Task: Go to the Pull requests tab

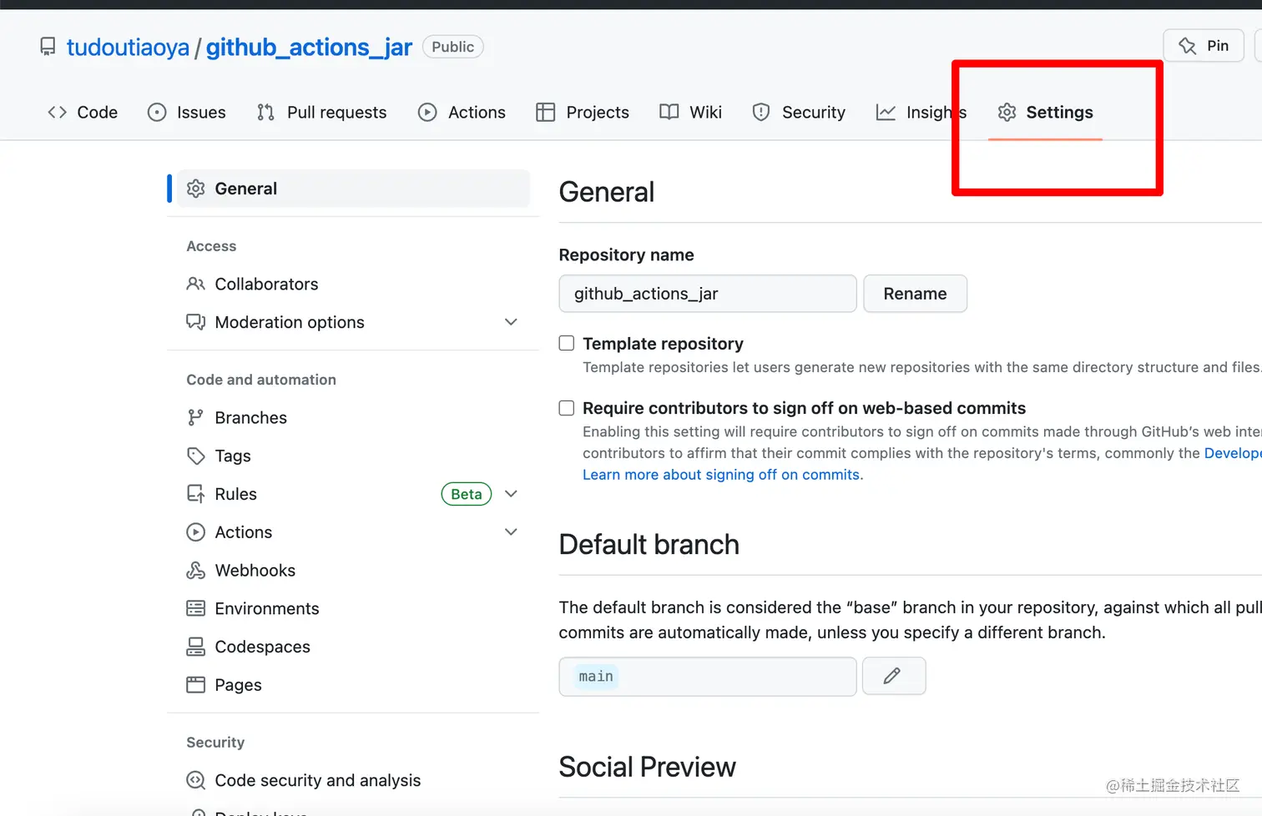Action: click(x=321, y=112)
